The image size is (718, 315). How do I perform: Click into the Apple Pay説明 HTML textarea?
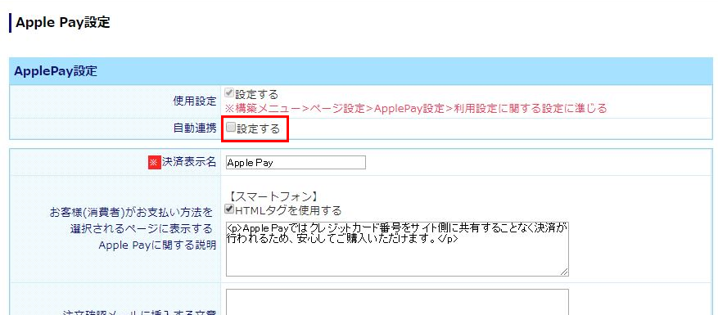(397, 249)
